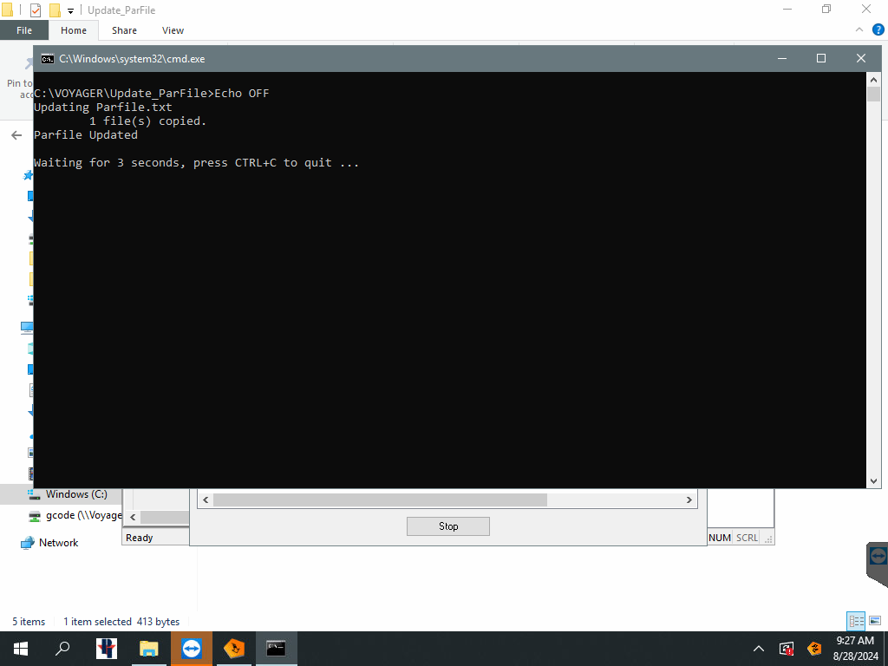Open taskbar Search magnifier icon
The width and height of the screenshot is (888, 666).
pyautogui.click(x=62, y=648)
